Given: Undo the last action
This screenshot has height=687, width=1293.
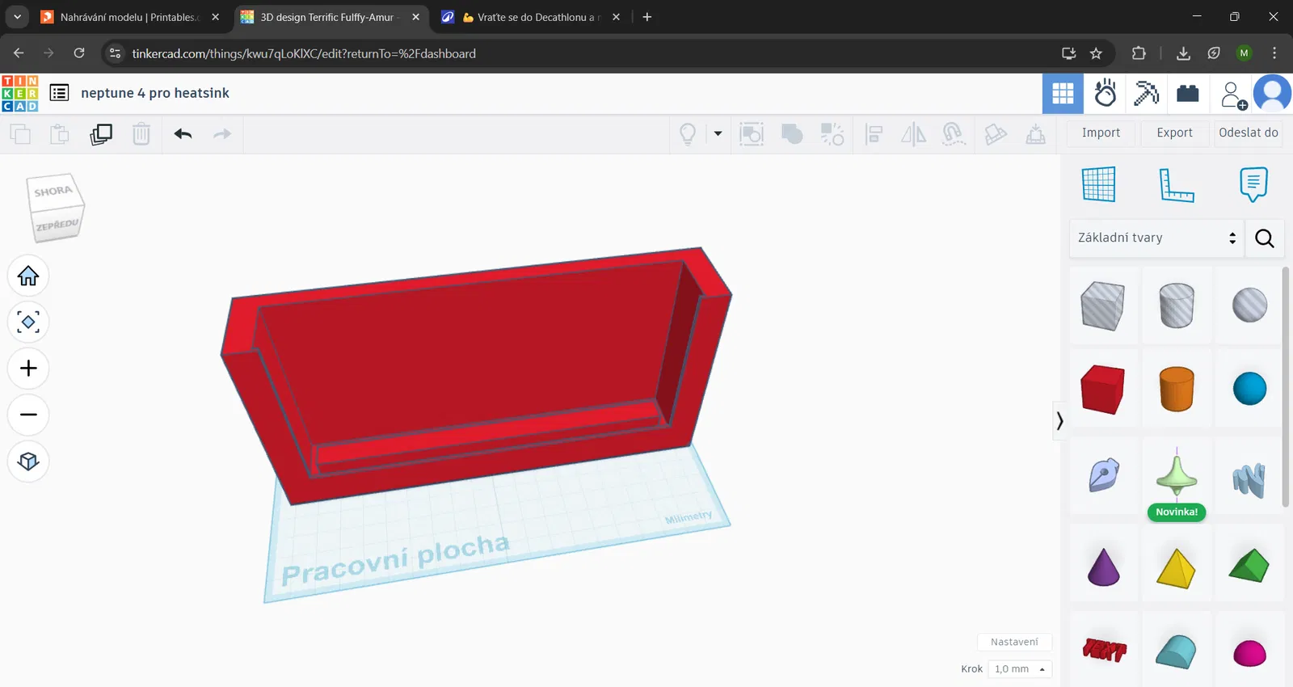Looking at the screenshot, I should pyautogui.click(x=183, y=134).
